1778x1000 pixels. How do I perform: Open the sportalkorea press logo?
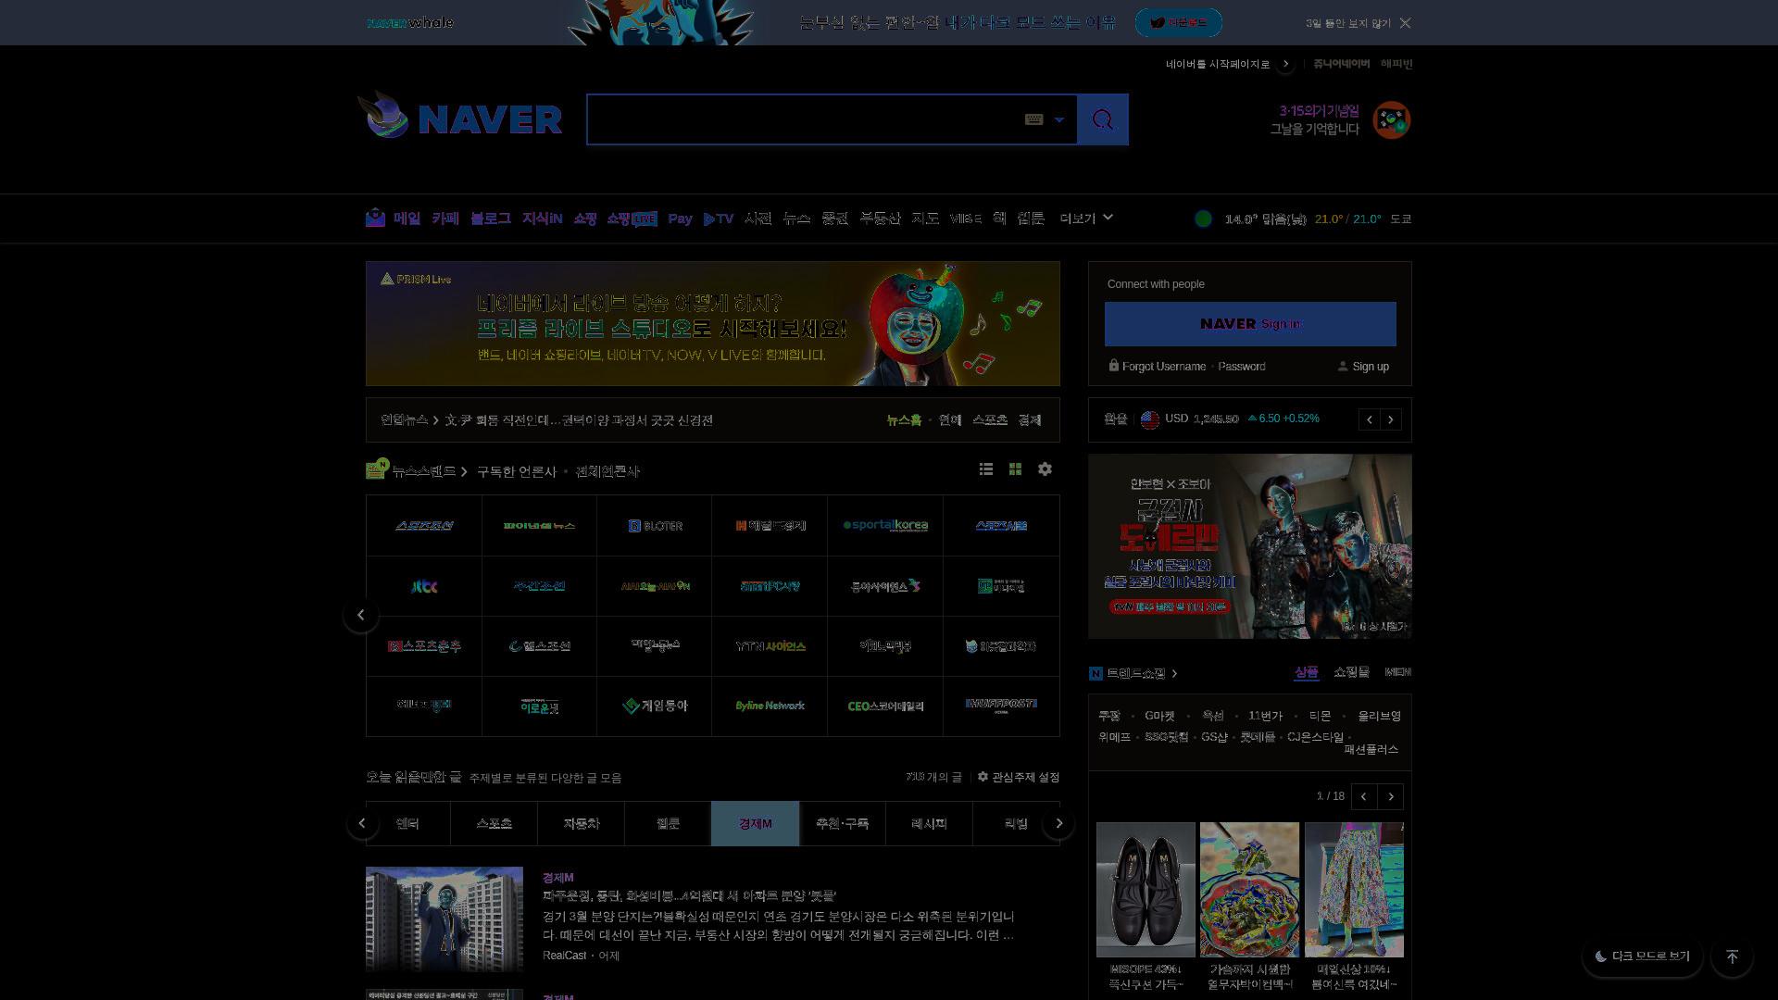885,526
